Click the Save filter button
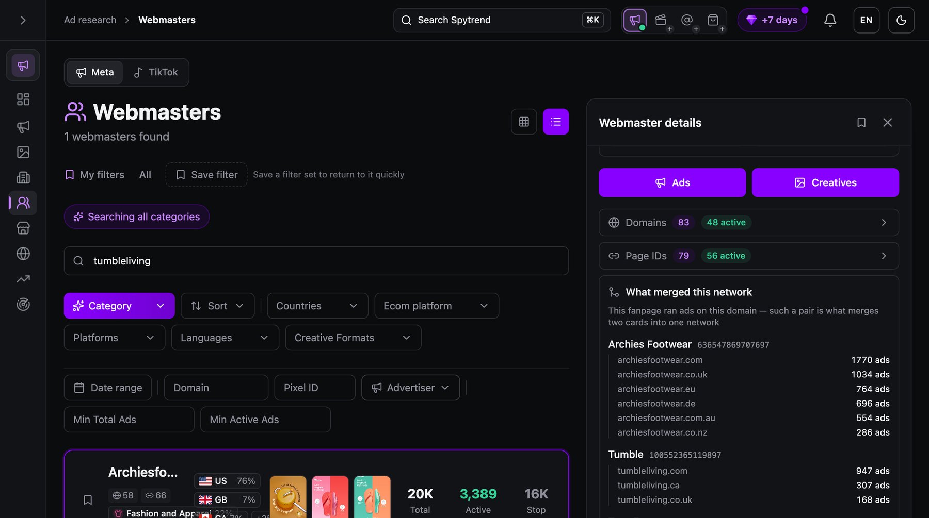929x518 pixels. (206, 175)
